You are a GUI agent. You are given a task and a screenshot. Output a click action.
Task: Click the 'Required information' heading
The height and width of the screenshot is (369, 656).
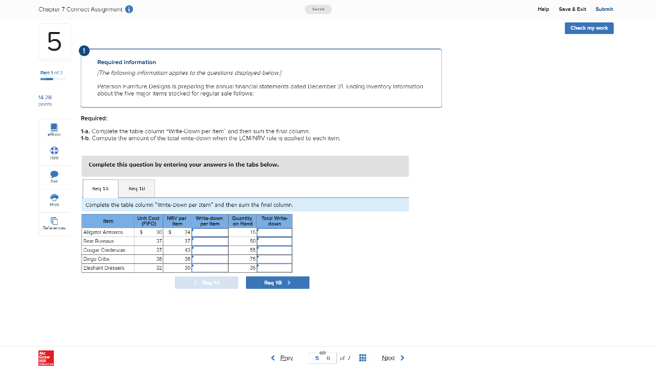click(127, 62)
